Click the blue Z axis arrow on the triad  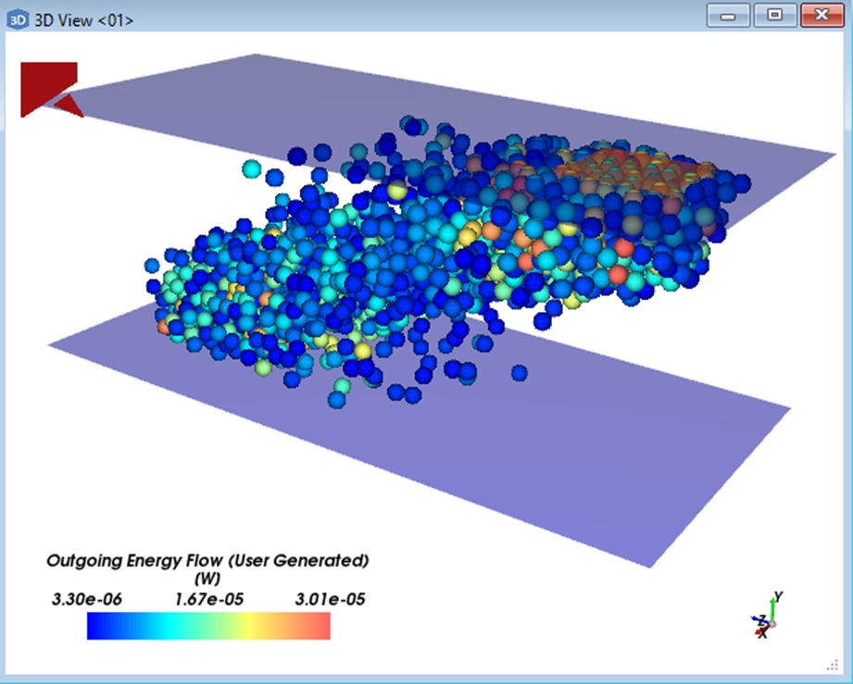tap(757, 618)
